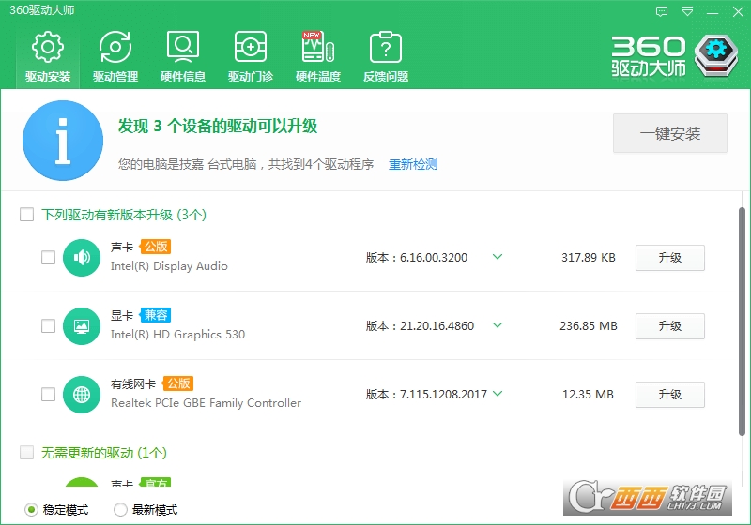Upgrade the Realtek PCIe GBE driver

670,395
